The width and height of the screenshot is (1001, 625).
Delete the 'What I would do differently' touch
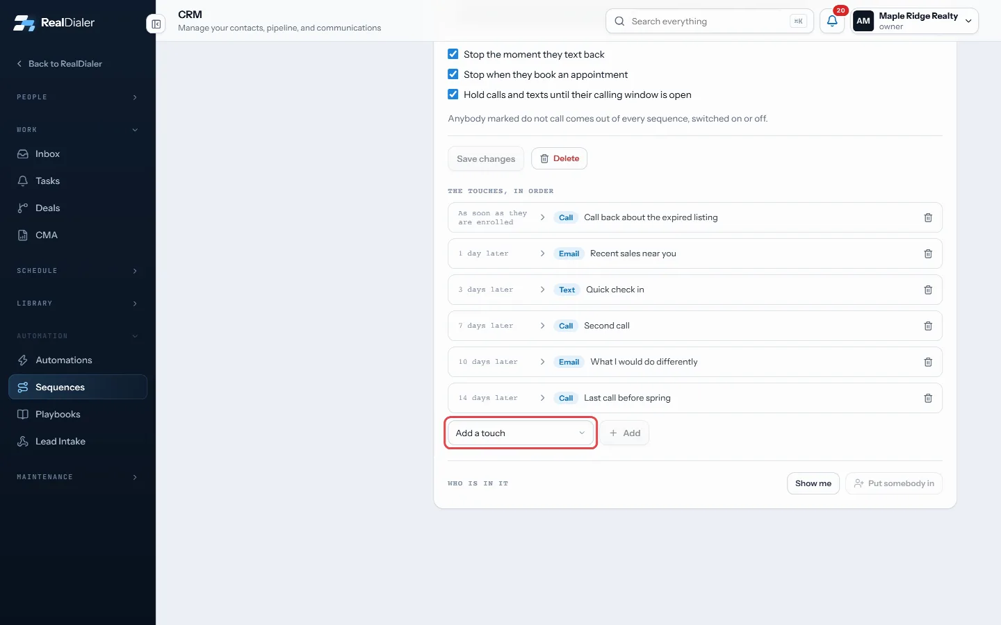coord(927,362)
